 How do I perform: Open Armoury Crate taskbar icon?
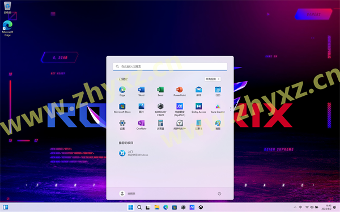point(183,207)
